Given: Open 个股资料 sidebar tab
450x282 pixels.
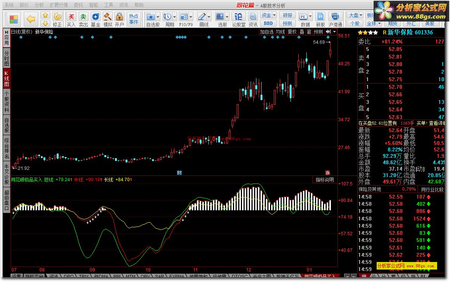Looking at the screenshot, I should [6, 102].
